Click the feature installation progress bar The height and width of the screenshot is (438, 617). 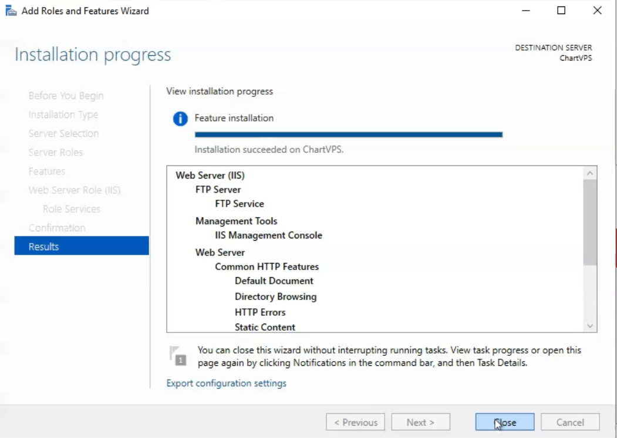[348, 134]
